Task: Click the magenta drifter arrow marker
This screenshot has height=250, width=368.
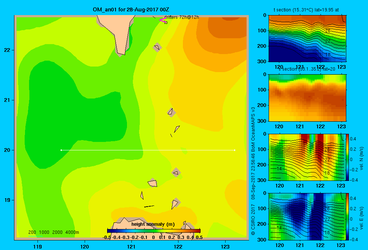Action: (162, 20)
